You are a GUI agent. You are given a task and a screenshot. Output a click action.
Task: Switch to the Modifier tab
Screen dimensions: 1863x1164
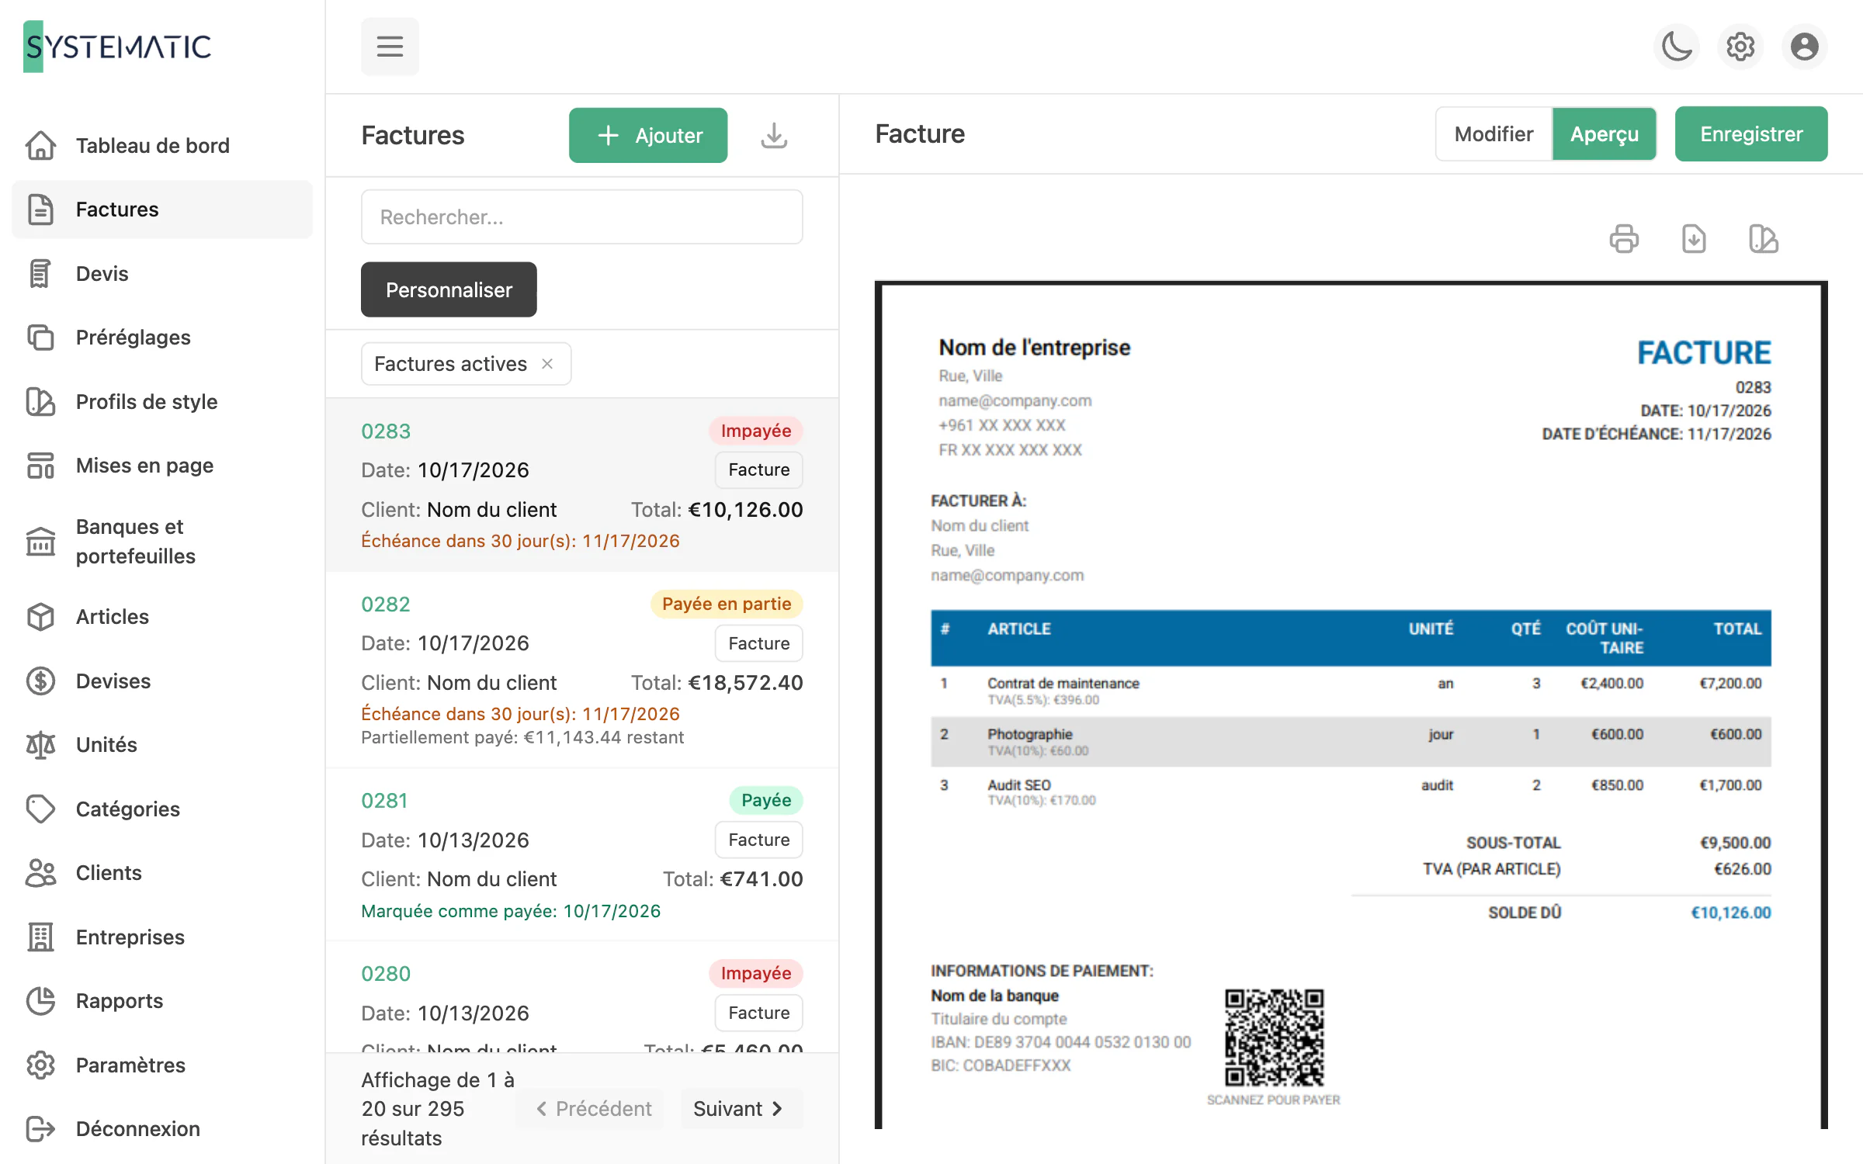point(1494,134)
